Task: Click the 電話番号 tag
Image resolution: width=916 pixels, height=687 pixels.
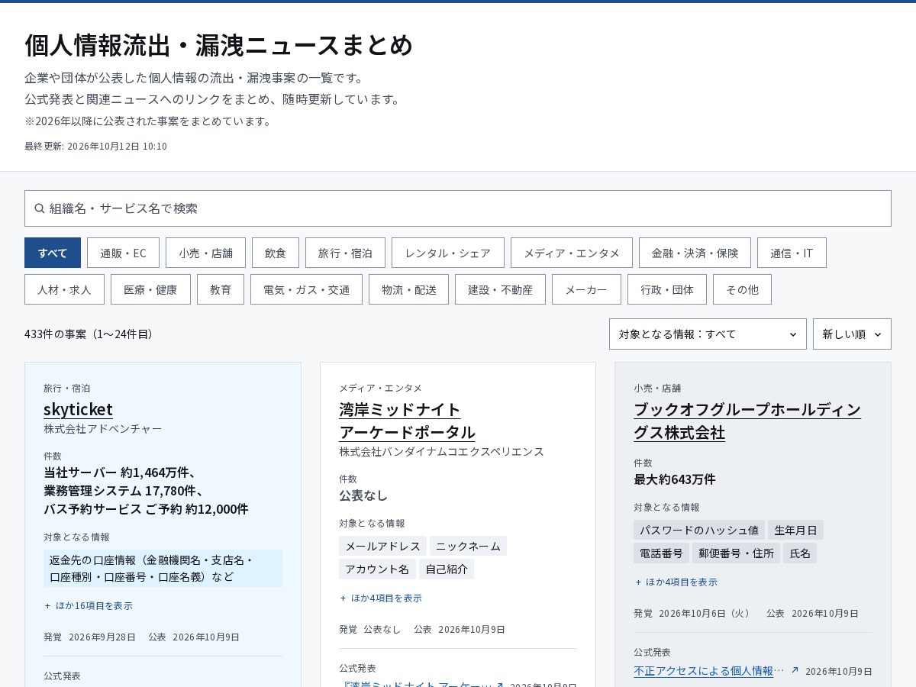Action: pyautogui.click(x=661, y=553)
